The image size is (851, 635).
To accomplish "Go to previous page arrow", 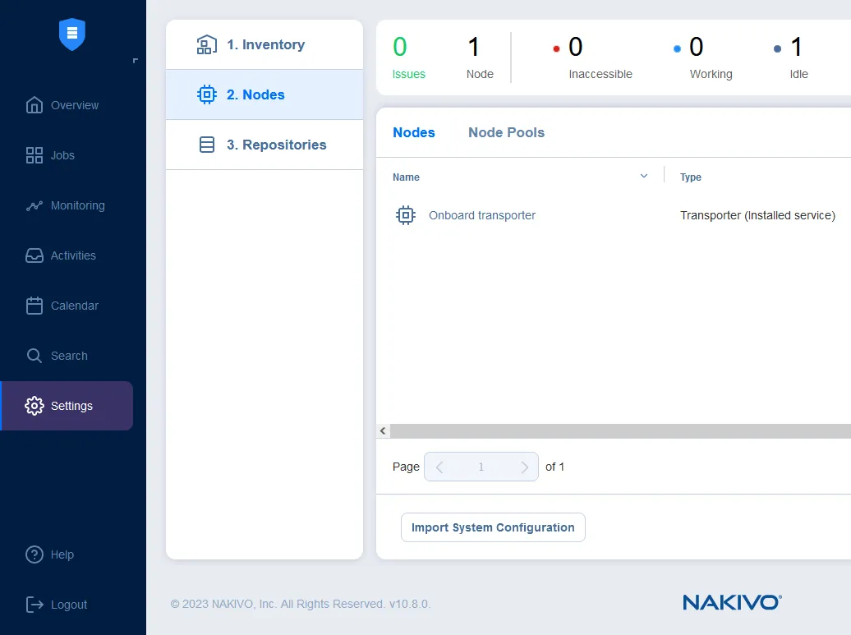I will 439,467.
